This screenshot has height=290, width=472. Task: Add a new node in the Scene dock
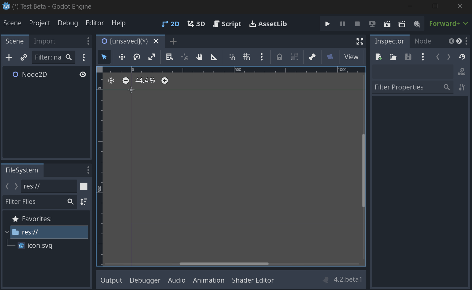pos(9,57)
